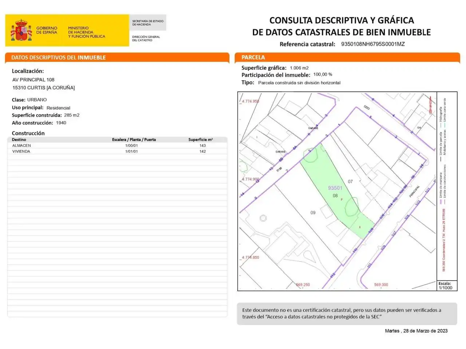Click the 'Uso principal:' label
466x349 pixels.
[x=28, y=108]
